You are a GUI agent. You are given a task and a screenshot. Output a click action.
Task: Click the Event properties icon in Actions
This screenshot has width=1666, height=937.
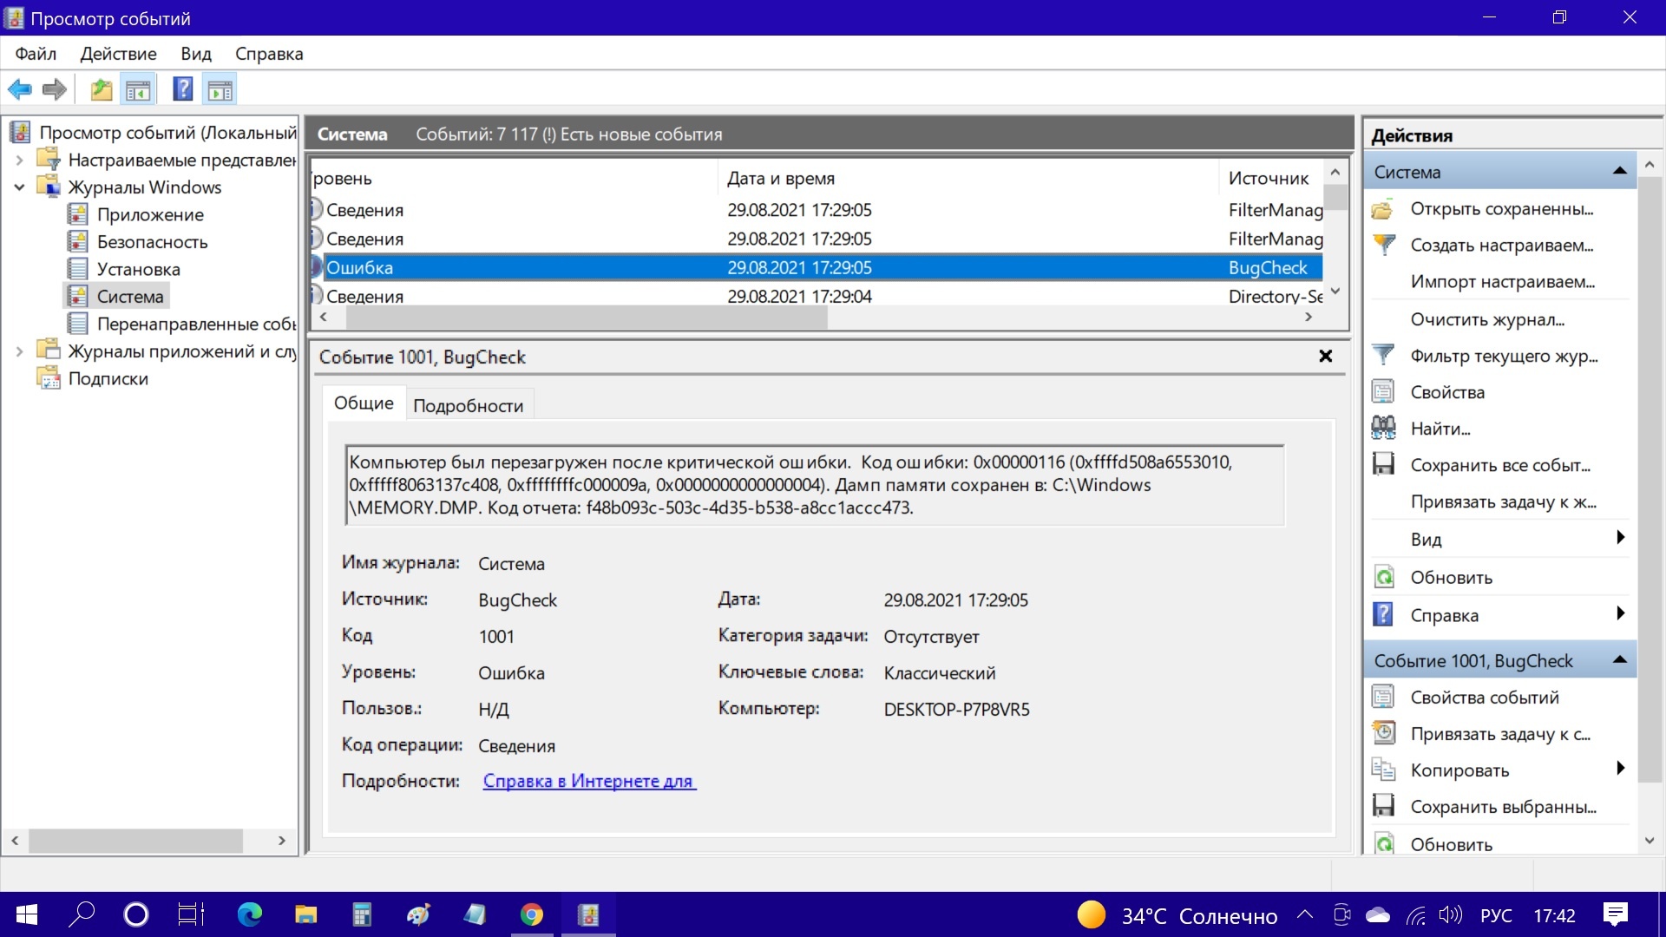(x=1383, y=698)
